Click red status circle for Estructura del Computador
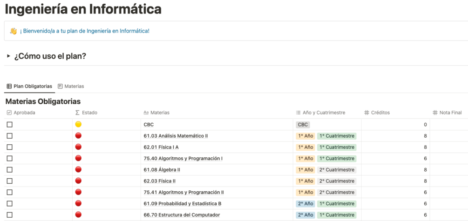468x221 pixels. point(78,215)
